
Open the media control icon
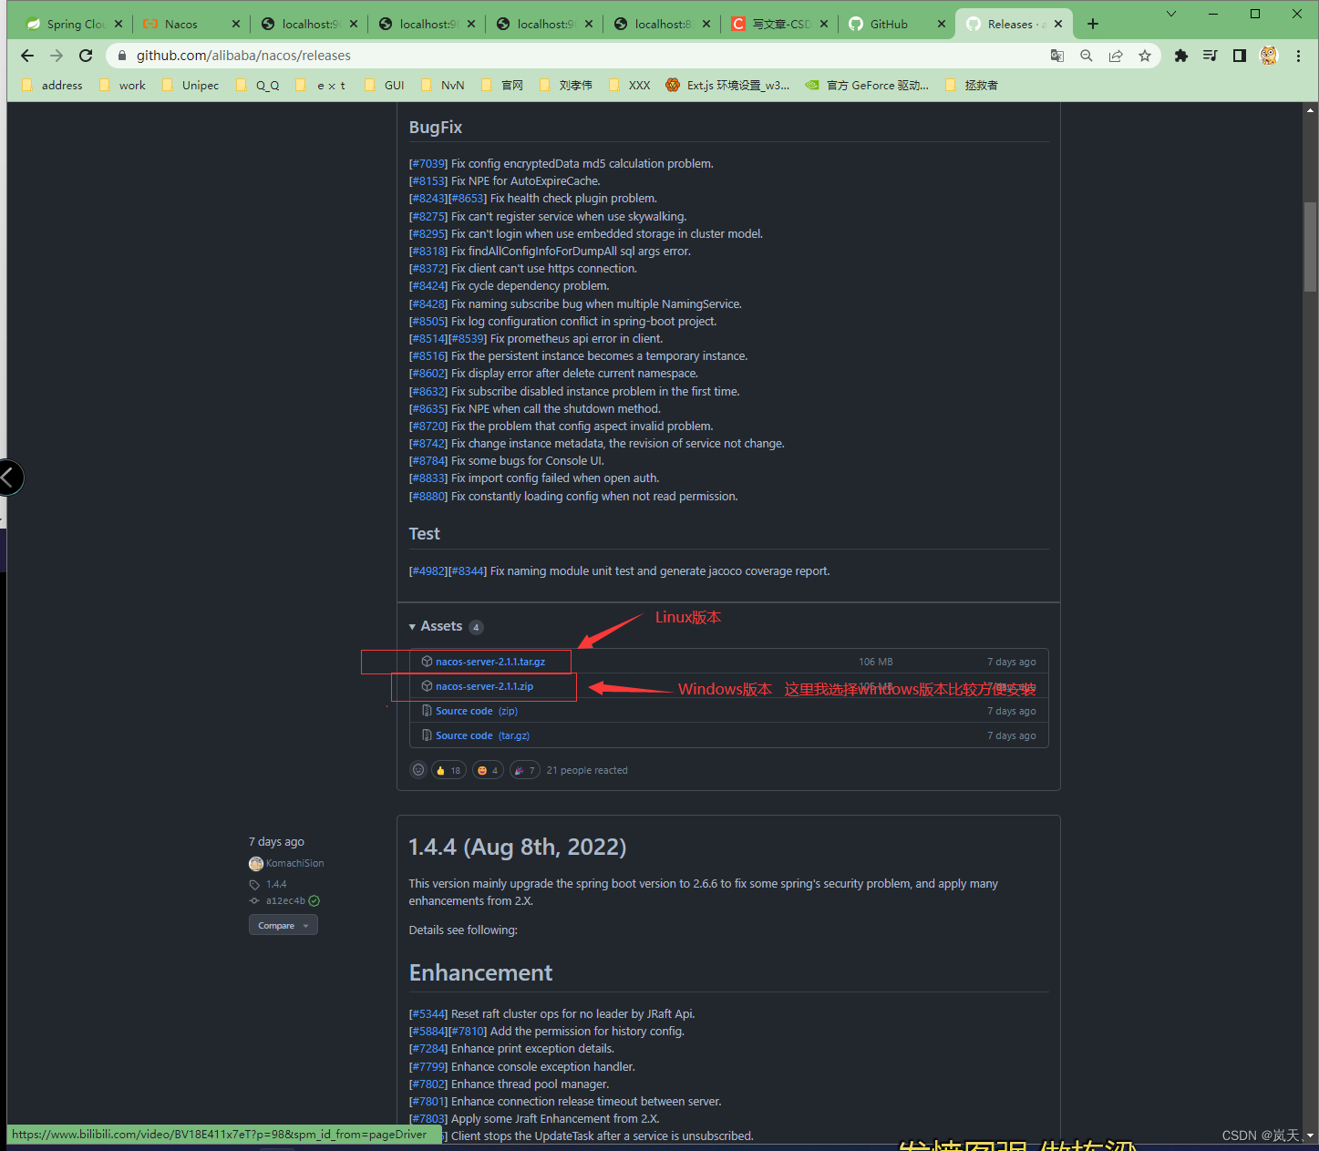click(1211, 56)
